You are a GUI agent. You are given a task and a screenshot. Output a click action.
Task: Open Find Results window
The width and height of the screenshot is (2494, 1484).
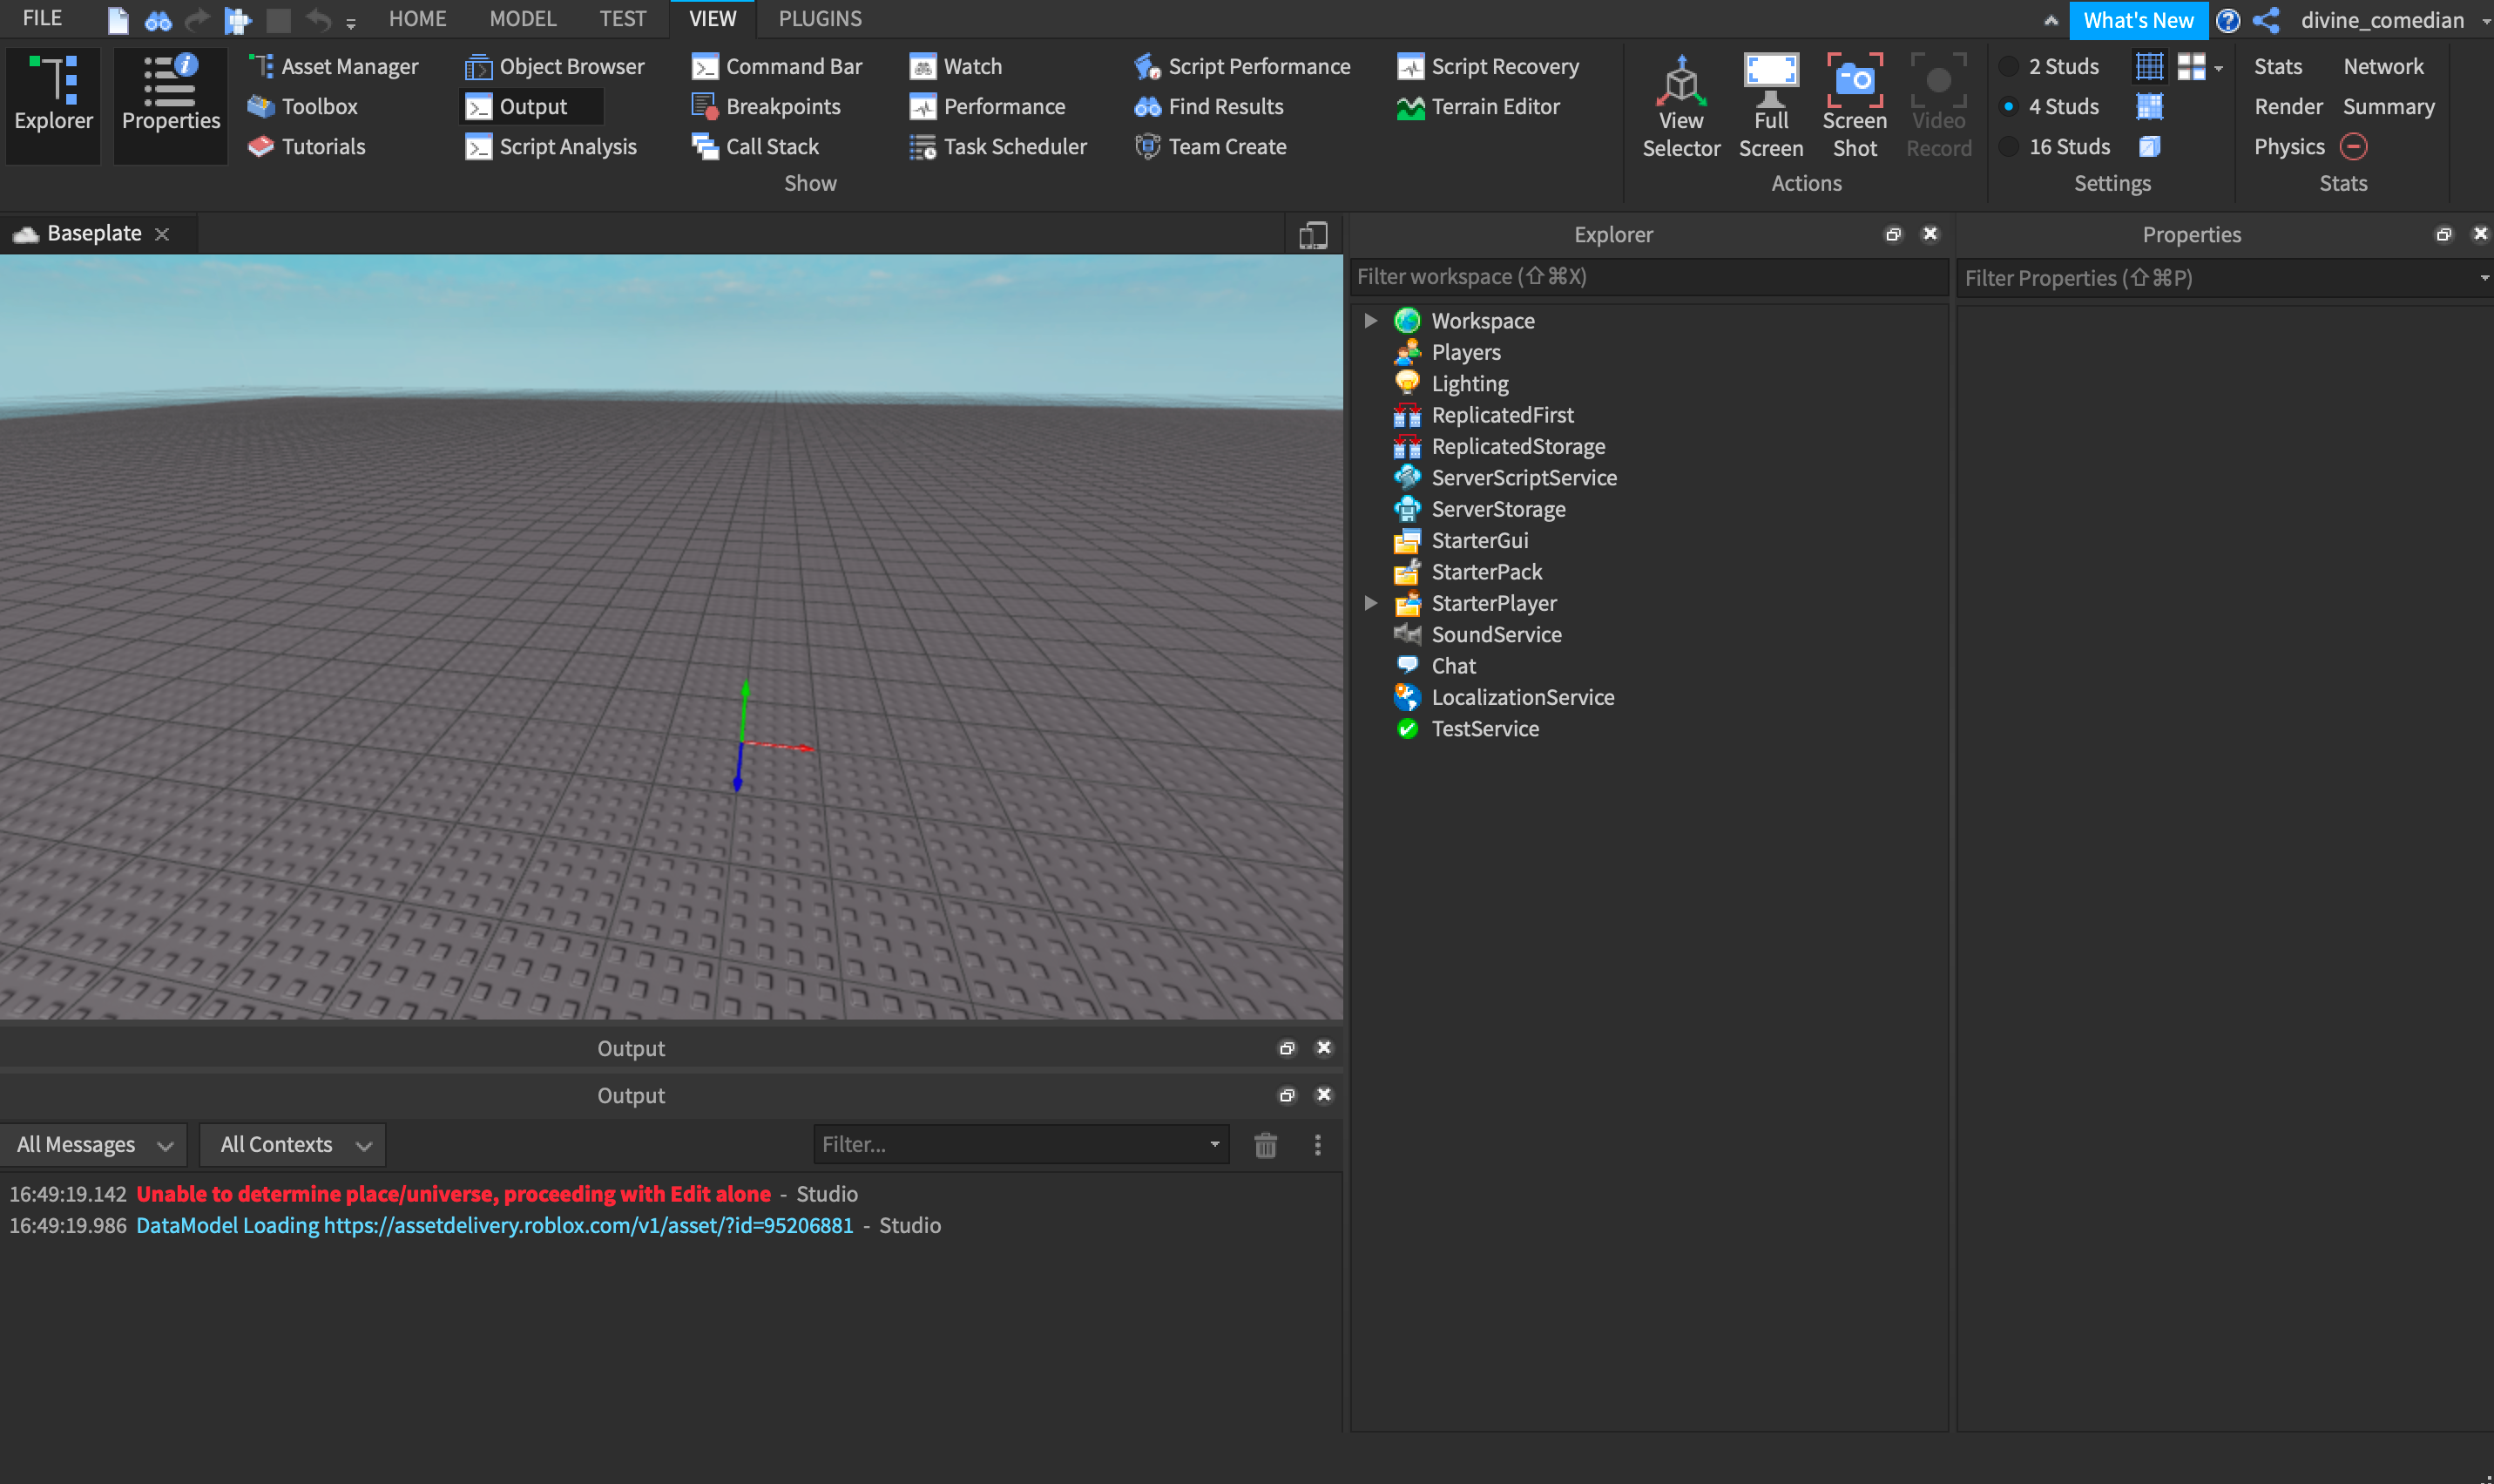point(1208,106)
